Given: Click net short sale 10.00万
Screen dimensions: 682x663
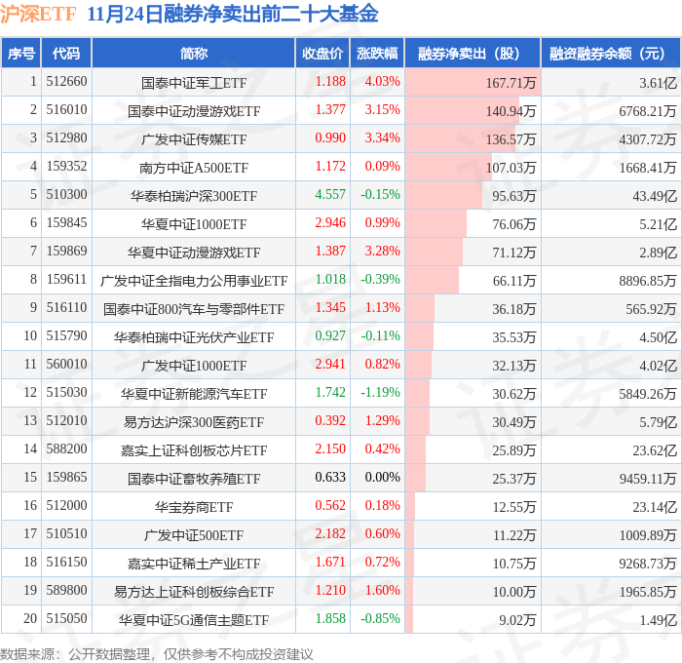Looking at the screenshot, I should pos(513,592).
